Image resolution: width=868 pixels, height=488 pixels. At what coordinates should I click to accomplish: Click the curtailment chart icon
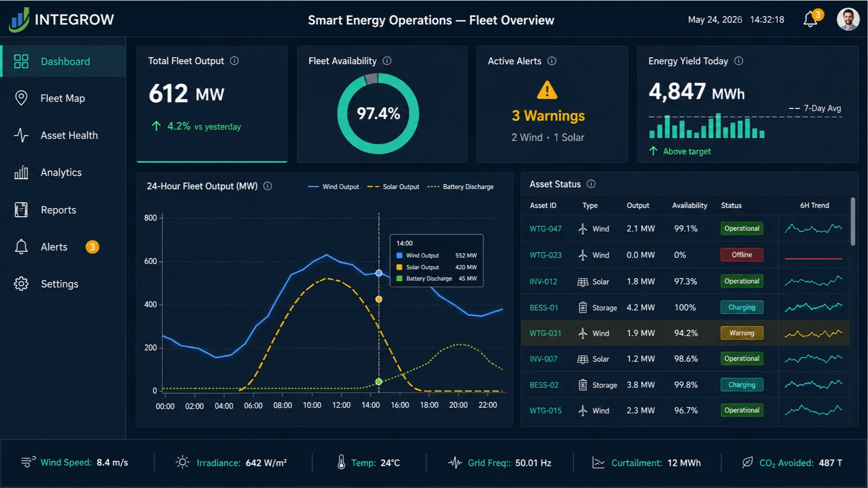599,463
